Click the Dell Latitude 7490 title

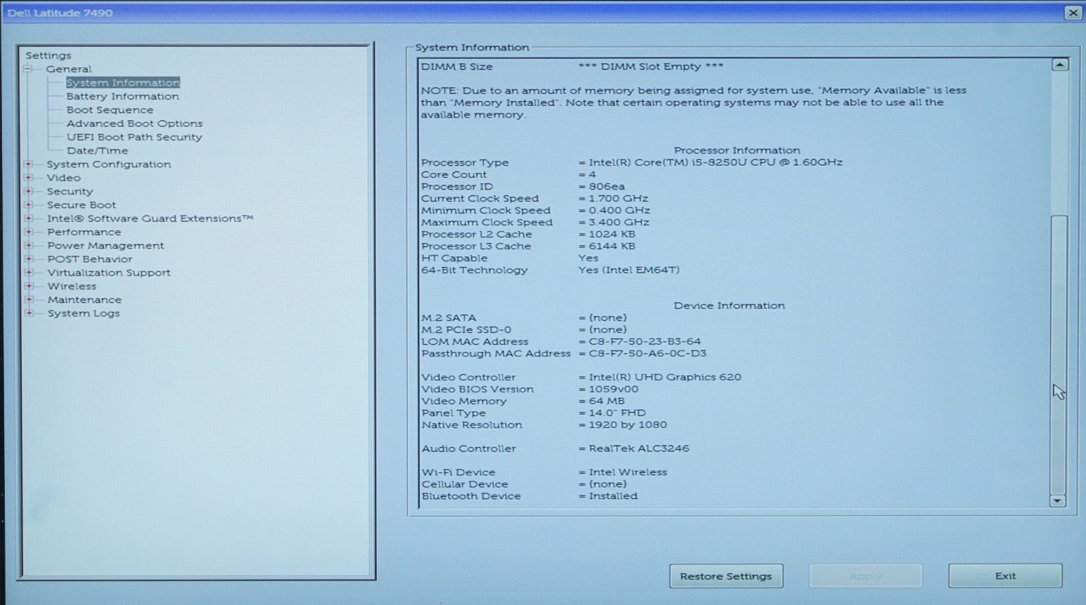click(x=60, y=13)
